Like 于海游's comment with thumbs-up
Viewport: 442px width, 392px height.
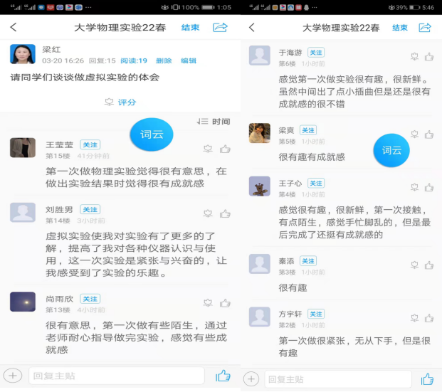coord(429,57)
